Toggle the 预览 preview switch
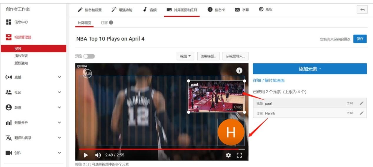373x167 pixels. point(89,56)
